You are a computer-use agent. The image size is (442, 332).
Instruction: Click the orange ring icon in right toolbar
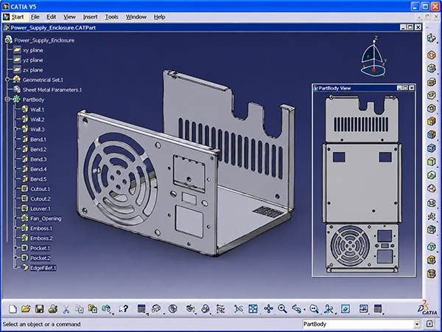[x=431, y=55]
